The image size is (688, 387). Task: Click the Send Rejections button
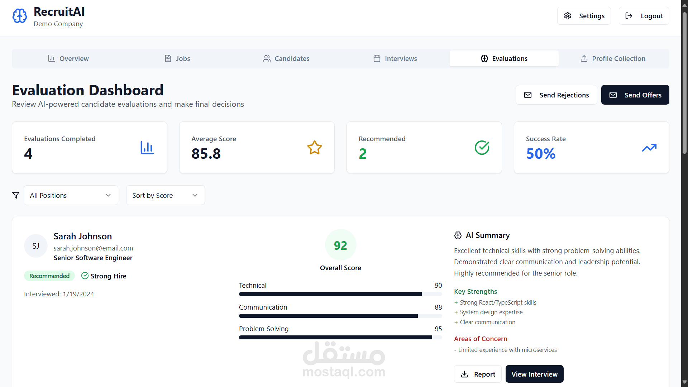556,95
